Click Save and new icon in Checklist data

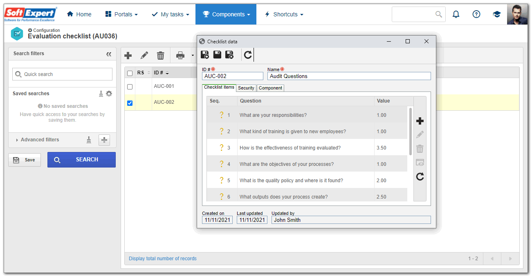pos(205,55)
